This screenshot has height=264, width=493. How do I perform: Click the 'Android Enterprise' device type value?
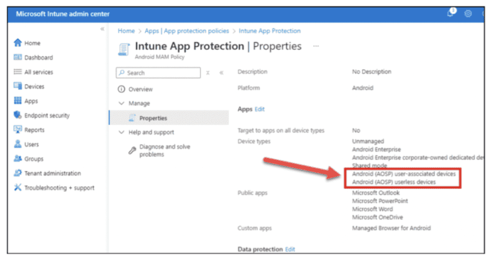[x=376, y=150]
